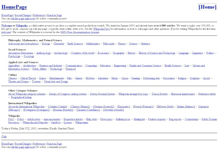Open RecentChanges in the top navigation

[23, 15]
